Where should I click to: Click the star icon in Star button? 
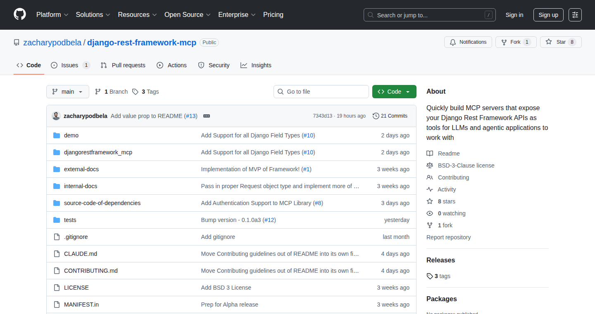click(x=549, y=42)
